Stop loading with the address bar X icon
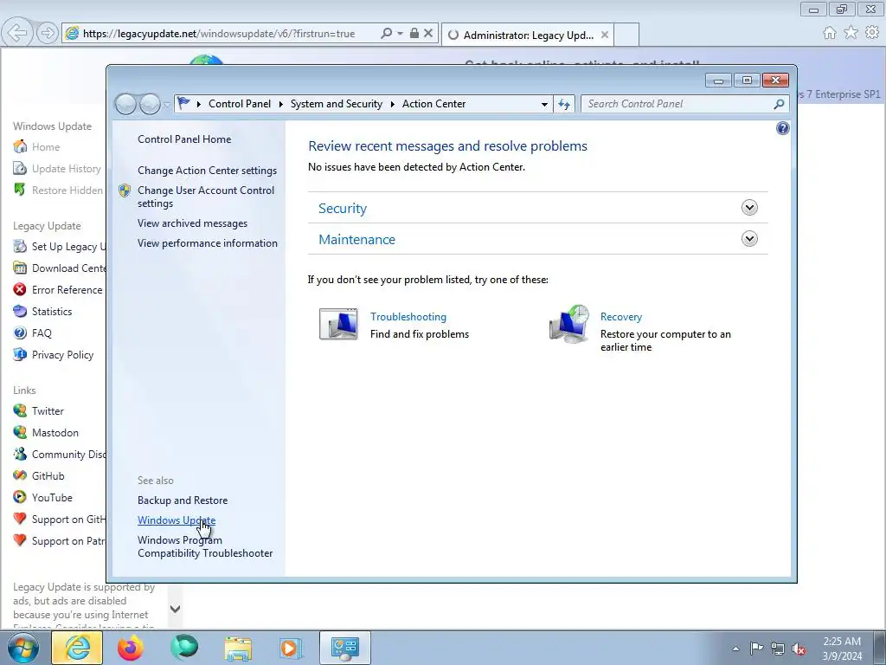Screen dimensions: 886x665 point(428,34)
